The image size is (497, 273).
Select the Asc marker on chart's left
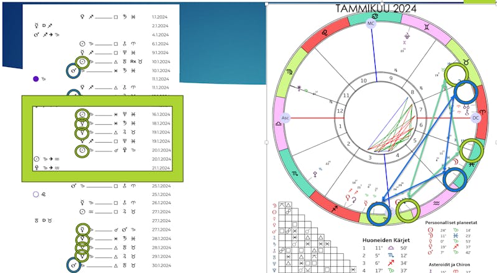pos(286,117)
